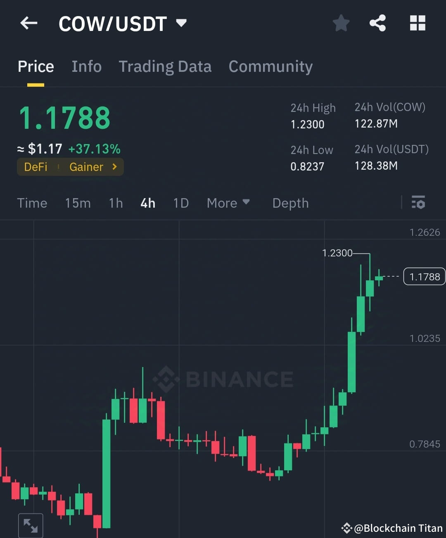Select the 15m interval button
The image size is (446, 538).
point(78,203)
